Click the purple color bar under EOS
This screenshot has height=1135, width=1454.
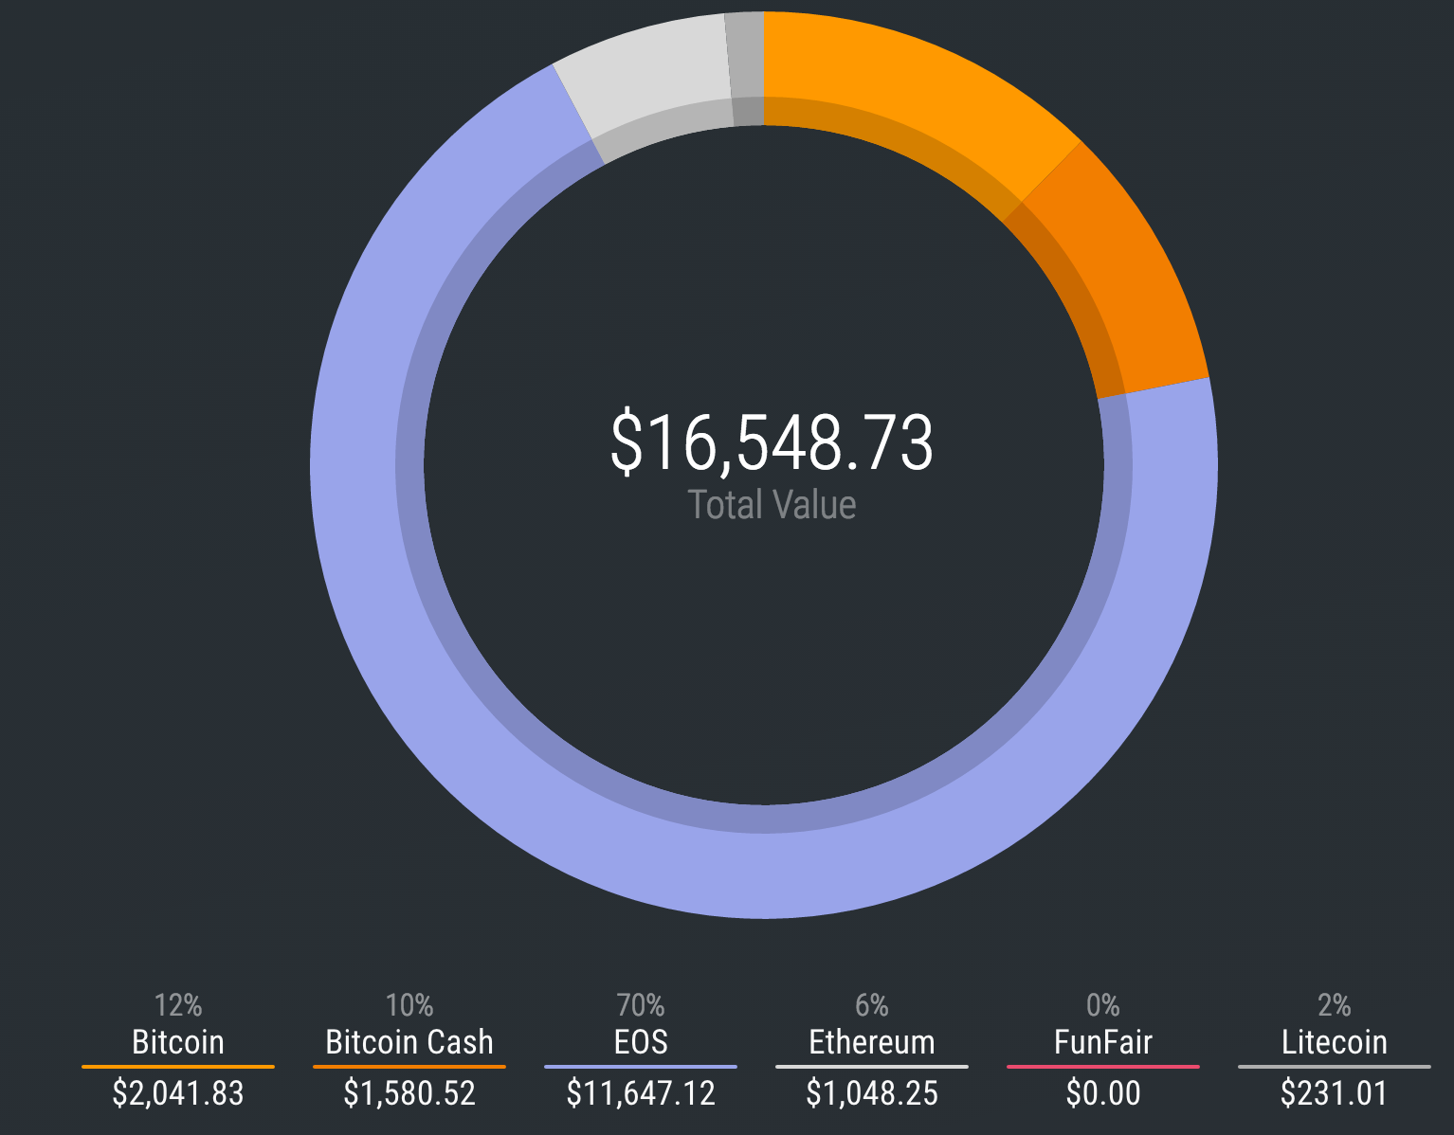click(641, 1067)
